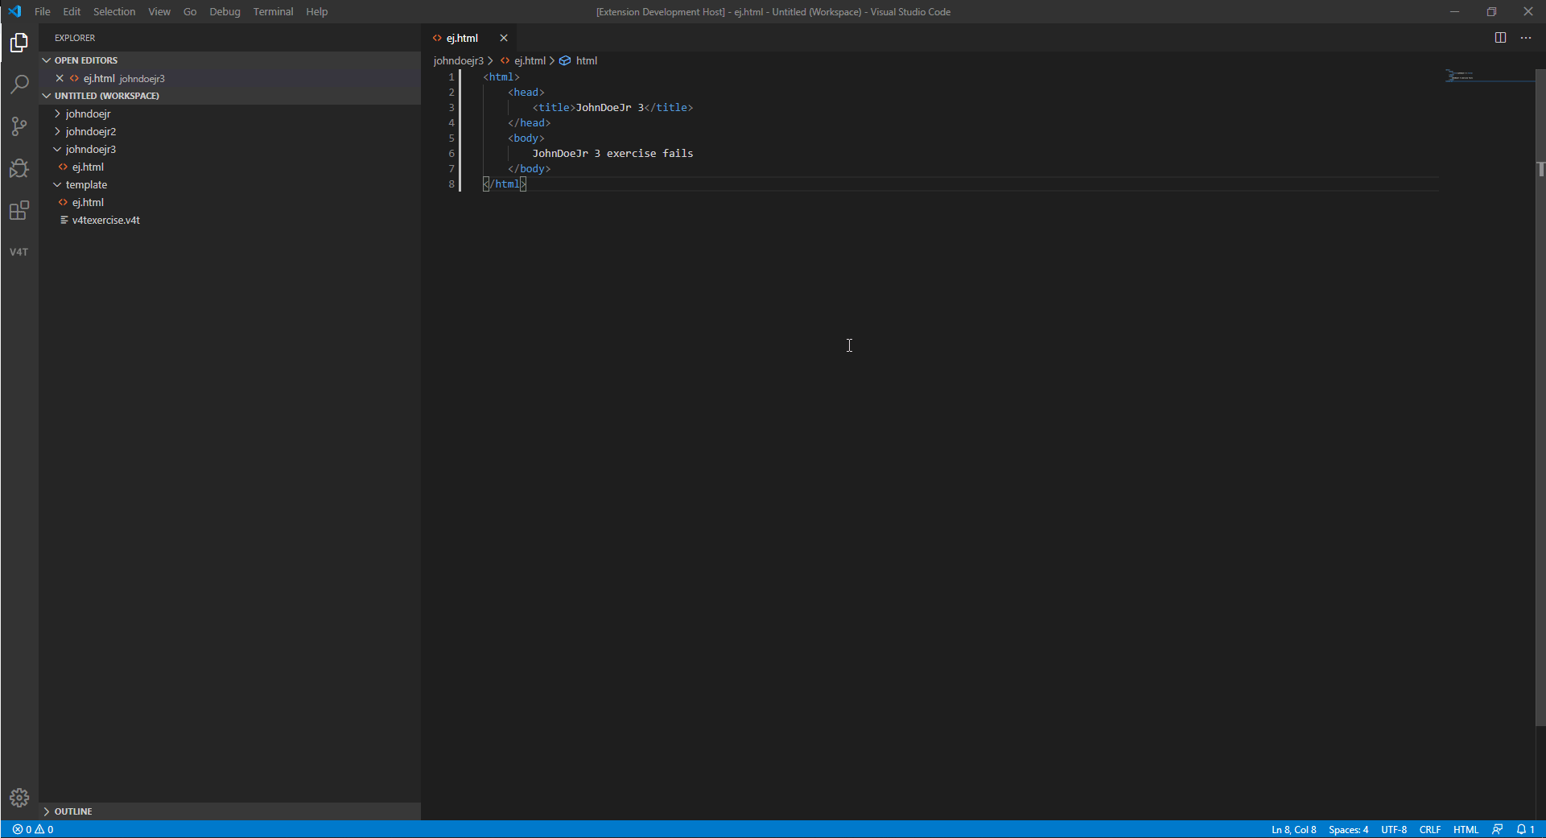Change the HTML language mode
This screenshot has width=1546, height=838.
pyautogui.click(x=1466, y=829)
